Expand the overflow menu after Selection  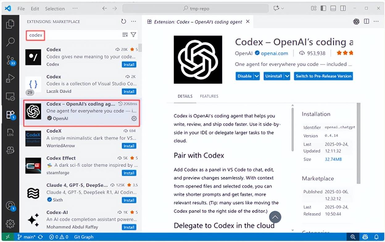tap(75, 8)
